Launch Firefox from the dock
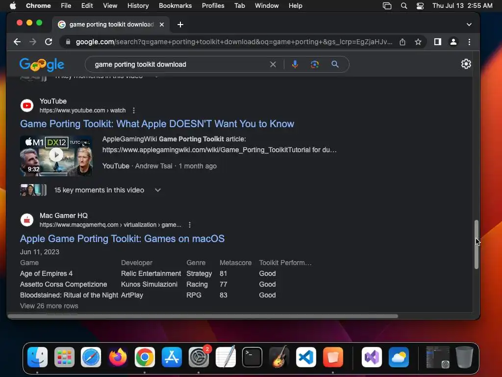 tap(118, 357)
